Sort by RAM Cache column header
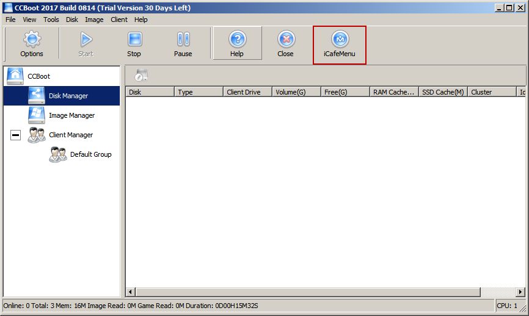This screenshot has width=529, height=316. tap(394, 92)
